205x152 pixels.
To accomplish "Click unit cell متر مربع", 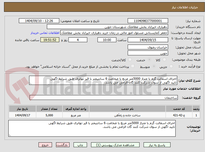I will (x=76, y=115).
